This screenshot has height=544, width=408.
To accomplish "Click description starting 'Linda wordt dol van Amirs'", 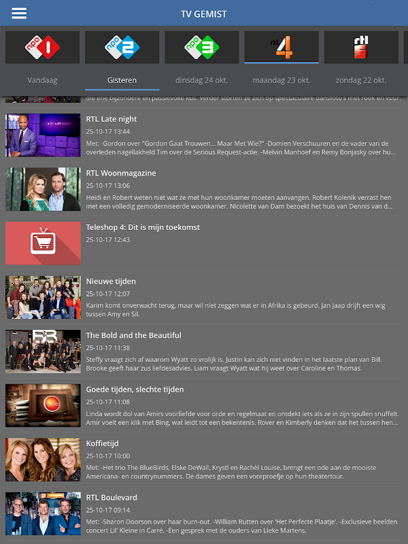I will click(x=243, y=418).
